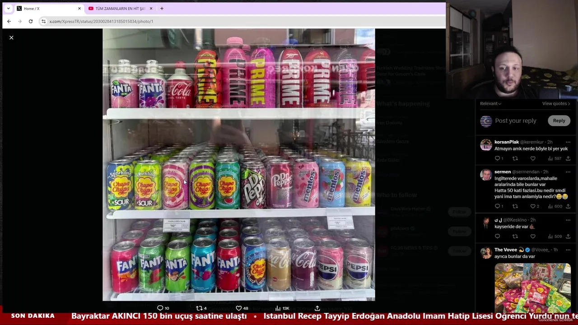Click the @0Keskino handle
Viewport: 578px width, 325px height.
pyautogui.click(x=515, y=220)
